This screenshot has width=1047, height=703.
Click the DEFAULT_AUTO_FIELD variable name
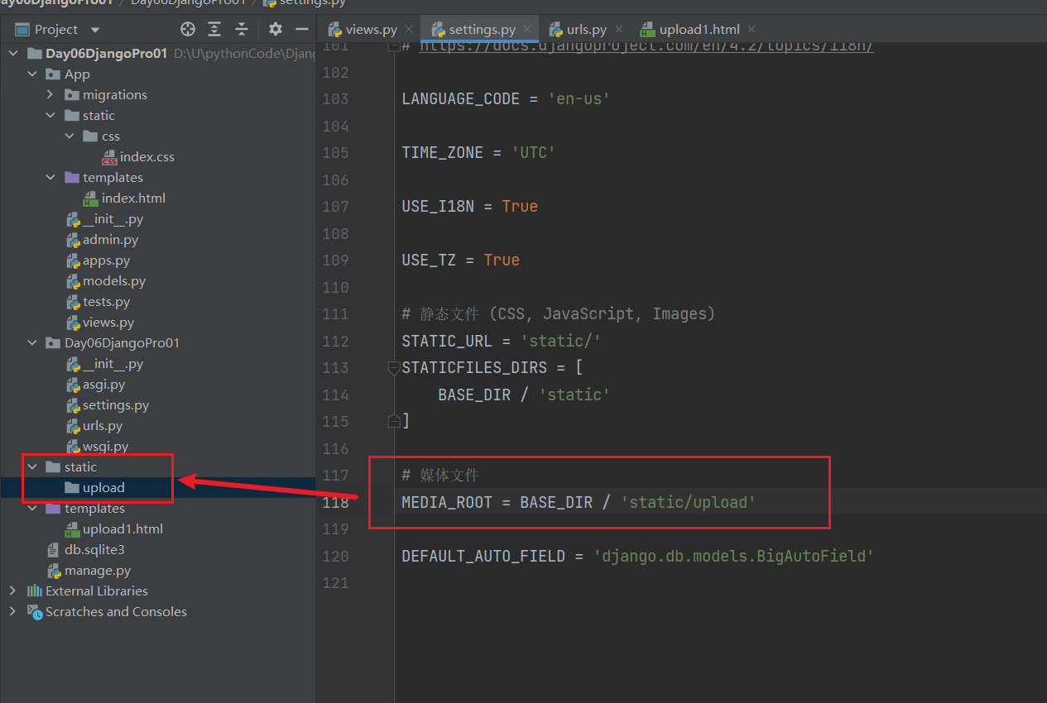(x=483, y=556)
